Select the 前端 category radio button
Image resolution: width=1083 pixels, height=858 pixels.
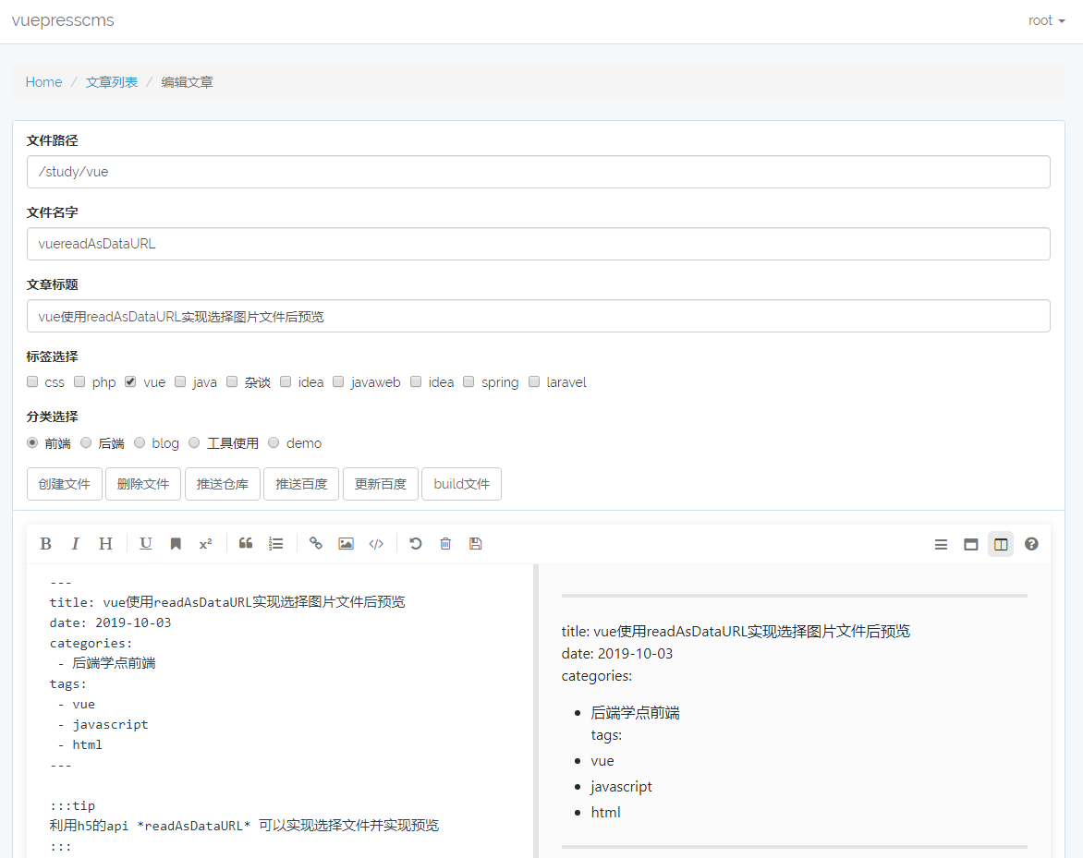click(x=32, y=442)
